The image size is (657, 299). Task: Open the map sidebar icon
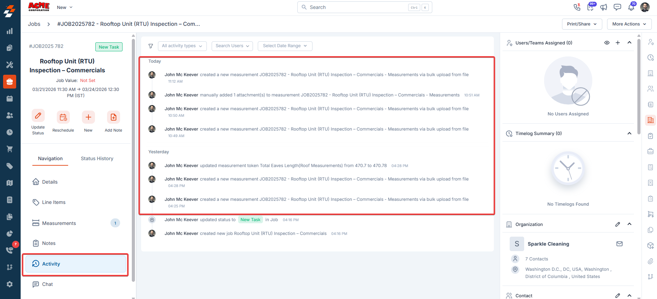click(x=10, y=183)
